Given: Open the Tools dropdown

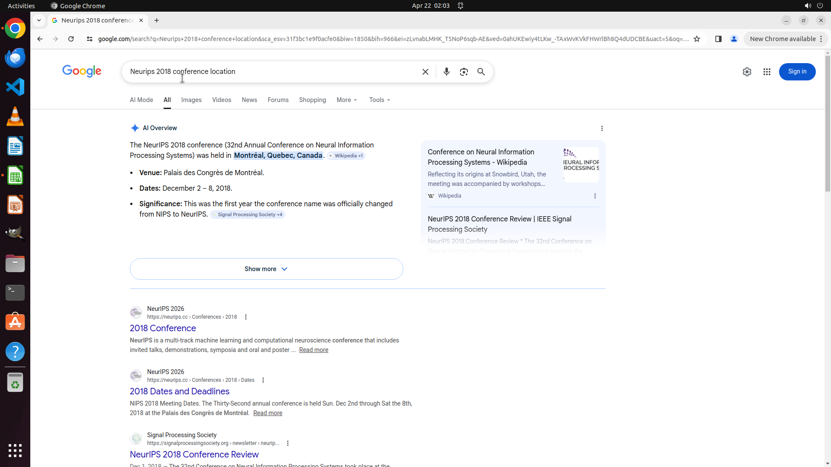Looking at the screenshot, I should pyautogui.click(x=380, y=100).
